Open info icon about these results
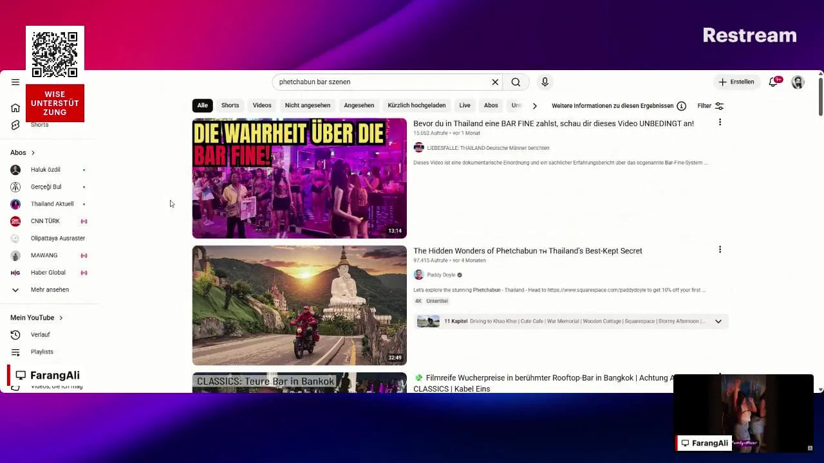The height and width of the screenshot is (463, 824). [682, 106]
